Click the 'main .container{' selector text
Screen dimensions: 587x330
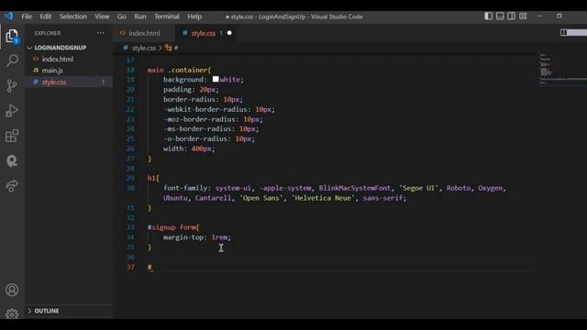click(x=179, y=70)
